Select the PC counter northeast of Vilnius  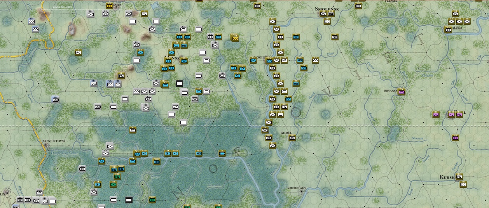point(144,14)
